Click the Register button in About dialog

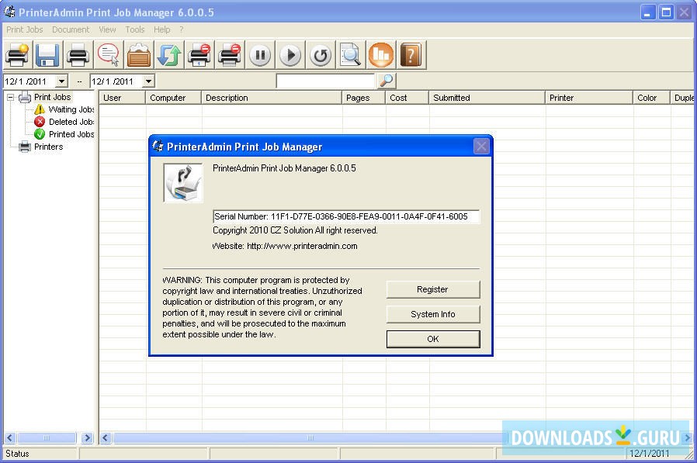pos(433,289)
